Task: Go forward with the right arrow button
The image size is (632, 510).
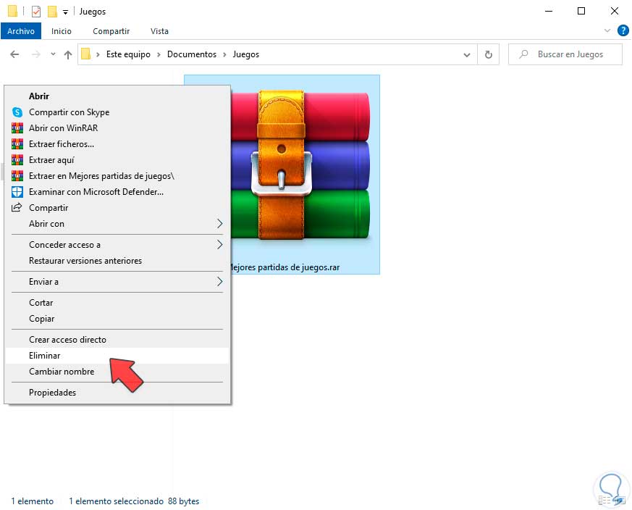Action: tap(36, 54)
